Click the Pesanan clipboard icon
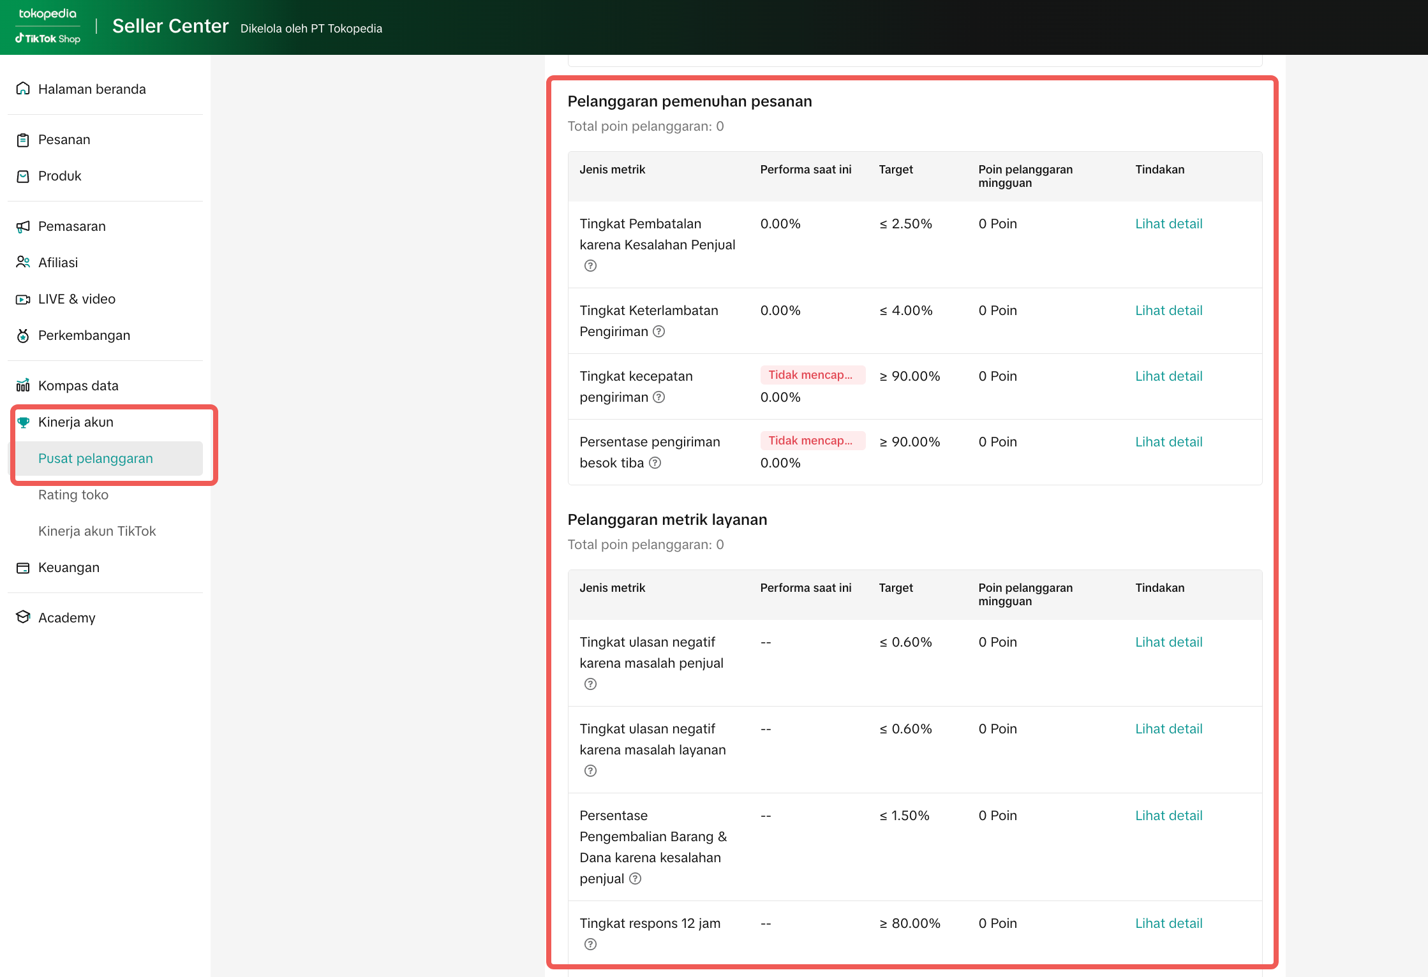The width and height of the screenshot is (1428, 977). (23, 140)
